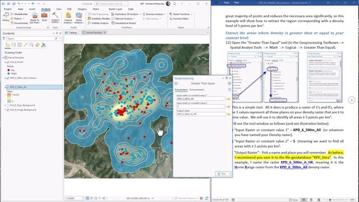Screen dimensions: 359x202
Task: Switch to the Catalog view tab
Action: 71,33
